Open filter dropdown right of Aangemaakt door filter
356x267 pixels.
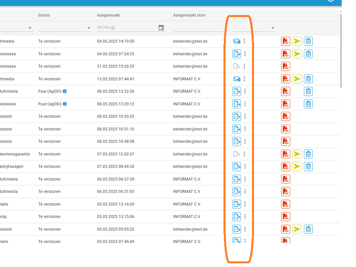(272, 28)
